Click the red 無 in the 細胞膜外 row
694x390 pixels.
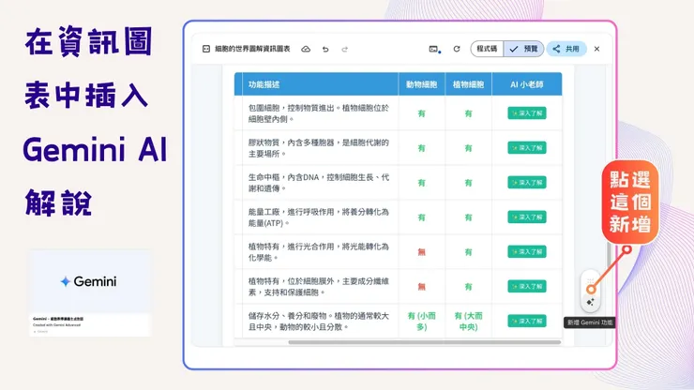click(421, 287)
